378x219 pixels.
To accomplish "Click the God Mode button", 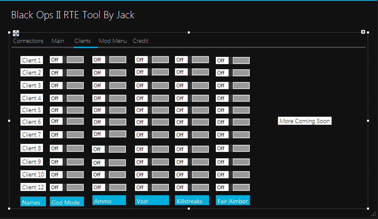I will [67, 202].
